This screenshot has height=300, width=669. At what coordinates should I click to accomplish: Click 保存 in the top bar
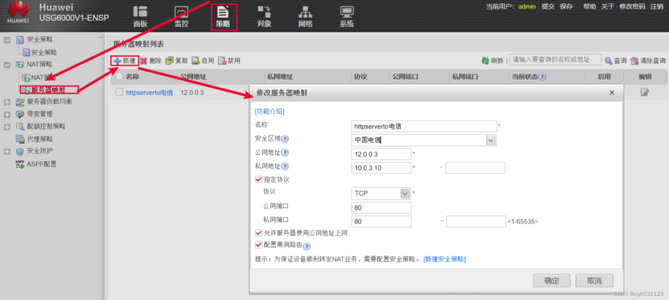coord(566,6)
